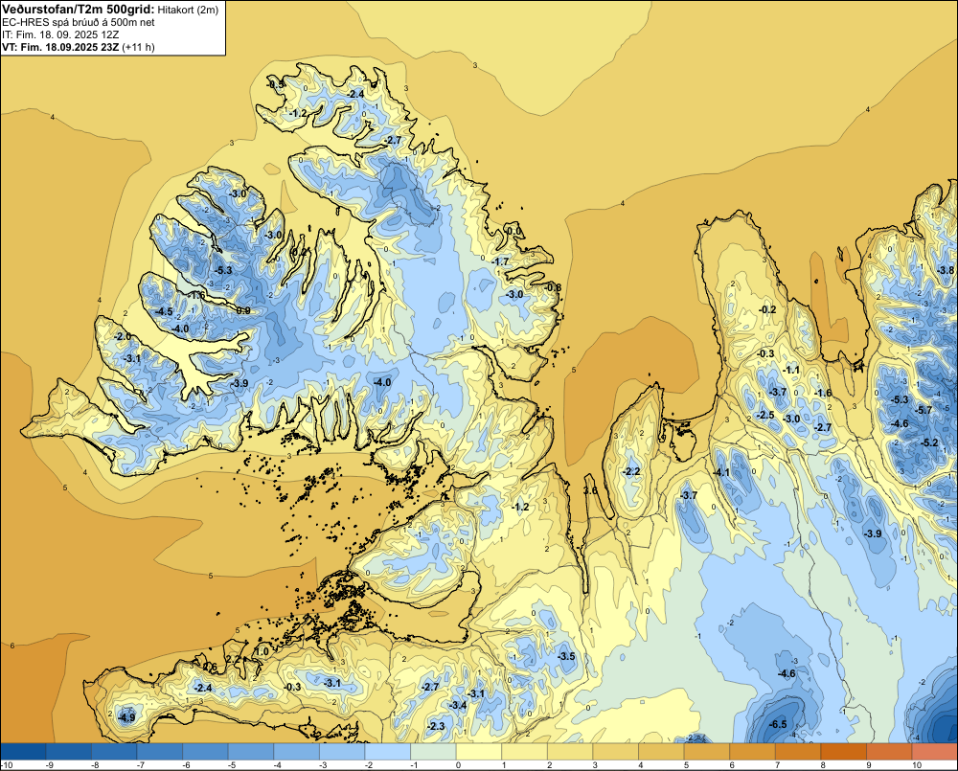This screenshot has width=958, height=771.
Task: Click legend color swatch between -3 and -2
Action: pyautogui.click(x=342, y=752)
